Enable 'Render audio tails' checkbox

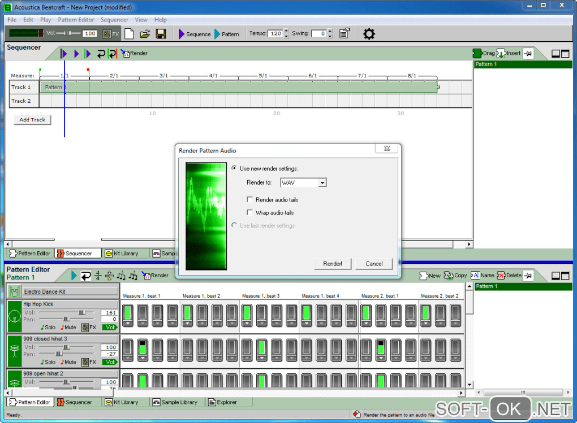[249, 199]
